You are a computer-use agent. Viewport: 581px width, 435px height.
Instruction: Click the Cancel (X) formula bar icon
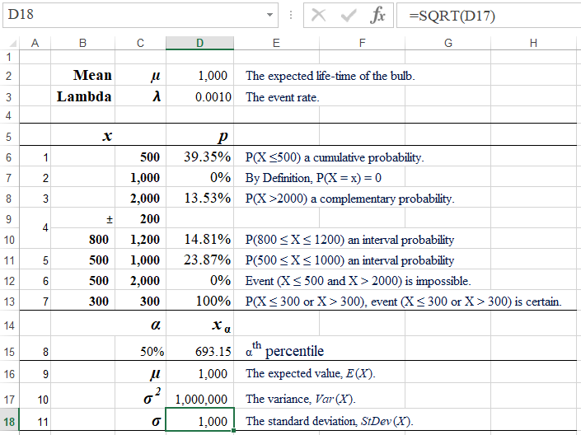(x=318, y=16)
